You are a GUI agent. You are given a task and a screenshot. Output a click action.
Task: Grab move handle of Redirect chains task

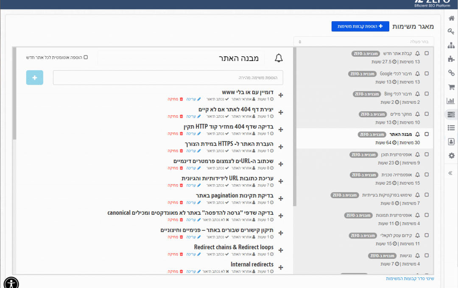point(281,250)
